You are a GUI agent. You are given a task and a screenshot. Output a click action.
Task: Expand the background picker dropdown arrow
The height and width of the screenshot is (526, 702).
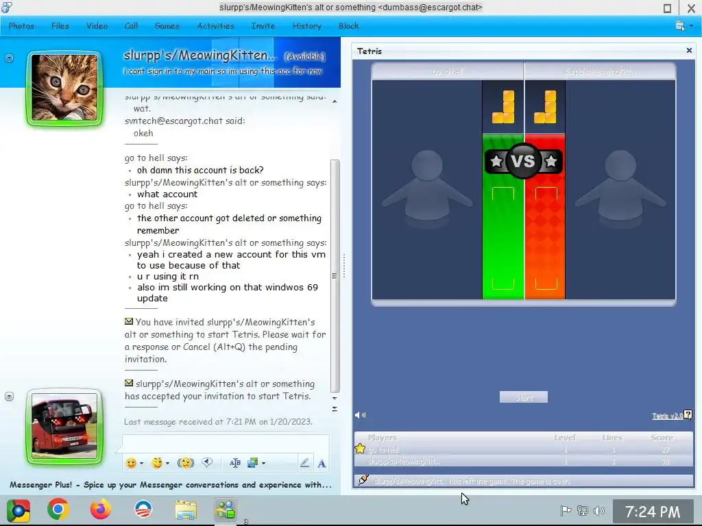tap(263, 464)
